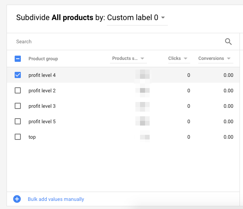243x209 pixels.
Task: Click the profit level 5 row label
Action: (42, 122)
